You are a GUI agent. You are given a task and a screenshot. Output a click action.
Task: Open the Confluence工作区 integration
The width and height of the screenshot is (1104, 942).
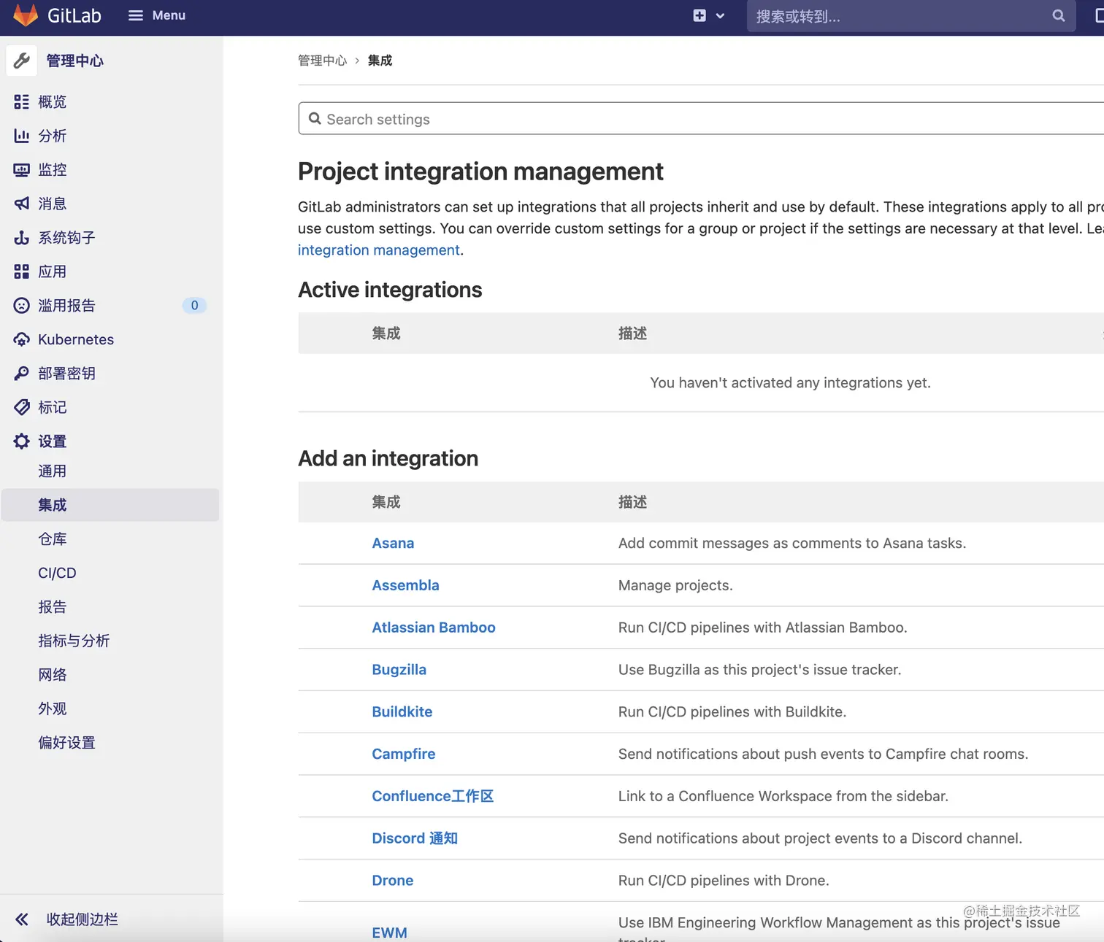(x=433, y=796)
